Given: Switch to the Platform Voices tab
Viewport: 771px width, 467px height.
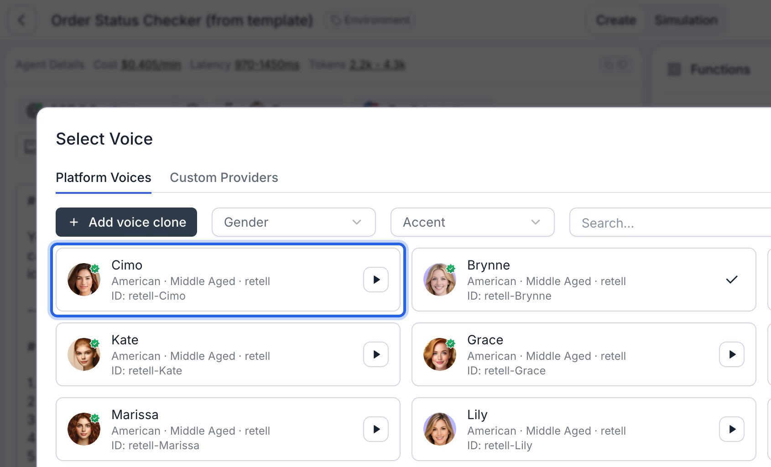Looking at the screenshot, I should [104, 177].
